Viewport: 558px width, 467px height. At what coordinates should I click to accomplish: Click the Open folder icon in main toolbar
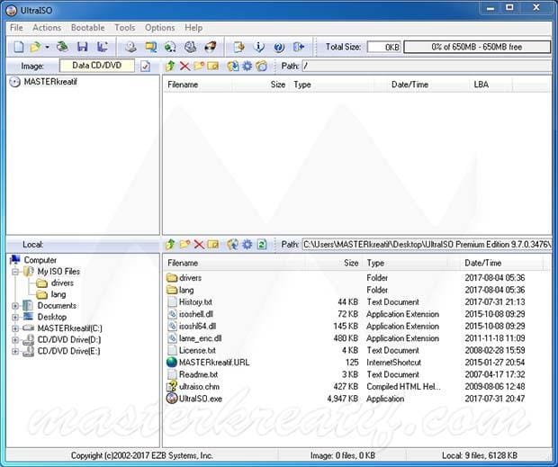36,47
